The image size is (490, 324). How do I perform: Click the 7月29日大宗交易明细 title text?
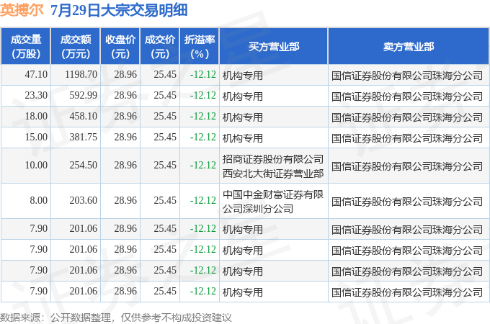tap(119, 10)
